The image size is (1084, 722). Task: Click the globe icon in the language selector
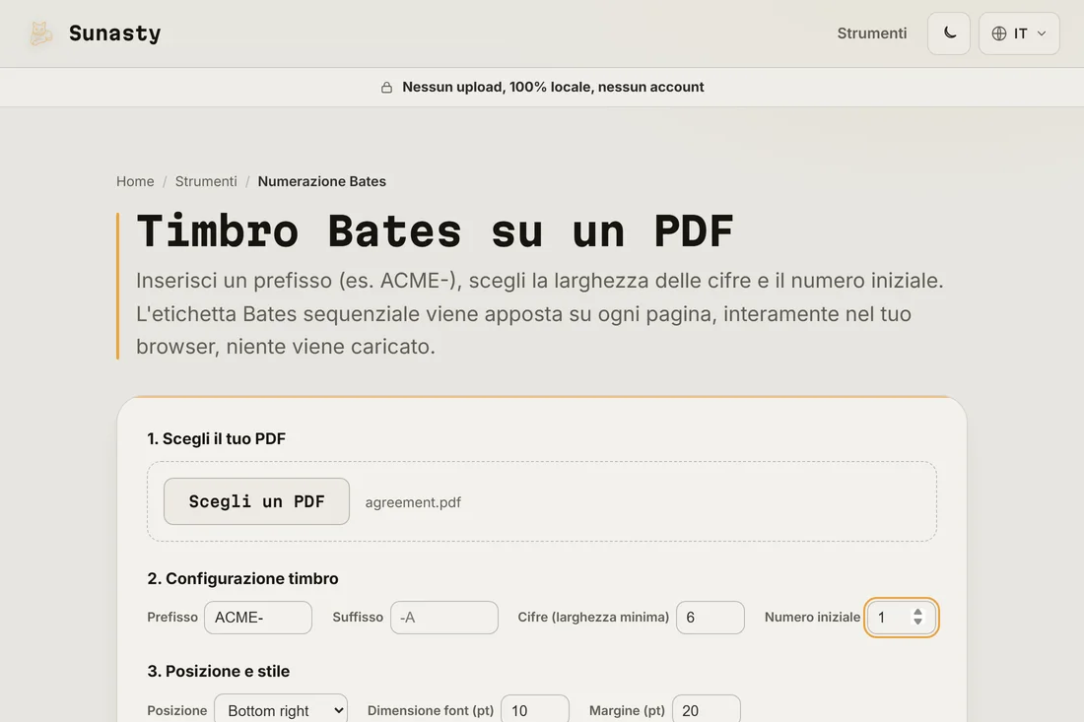click(999, 33)
